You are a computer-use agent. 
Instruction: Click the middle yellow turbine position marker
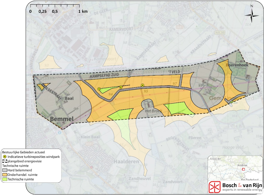pyautogui.click(x=121, y=87)
